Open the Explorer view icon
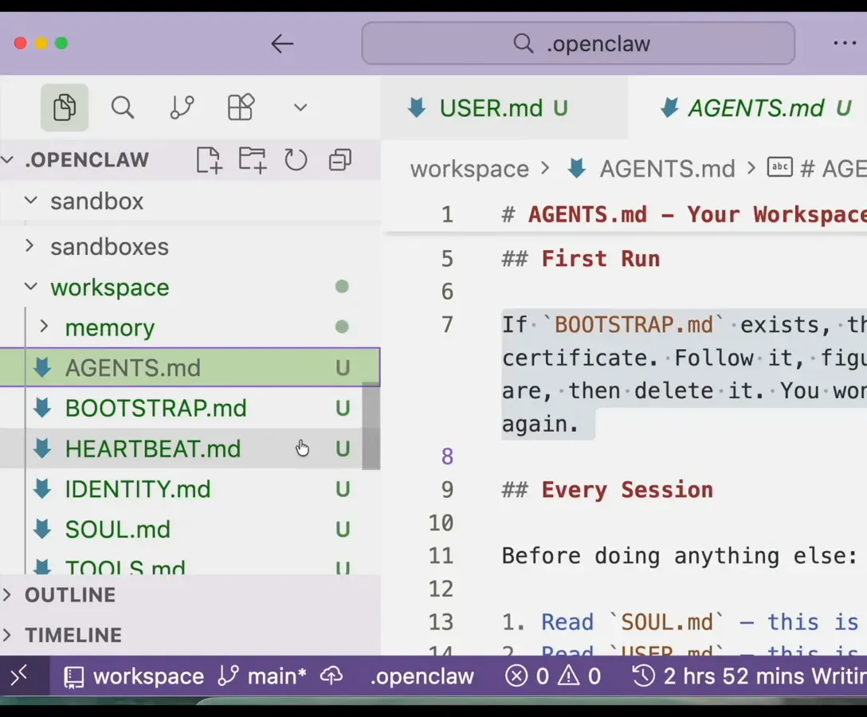 coord(65,108)
